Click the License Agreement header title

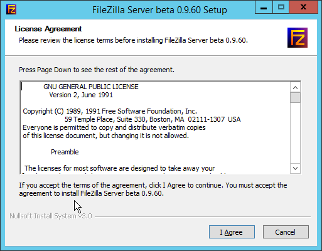(48, 29)
